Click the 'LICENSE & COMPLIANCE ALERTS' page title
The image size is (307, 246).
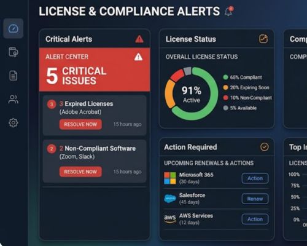coord(130,11)
